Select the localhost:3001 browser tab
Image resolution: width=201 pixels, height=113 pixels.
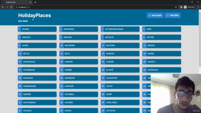pyautogui.click(x=17, y=2)
